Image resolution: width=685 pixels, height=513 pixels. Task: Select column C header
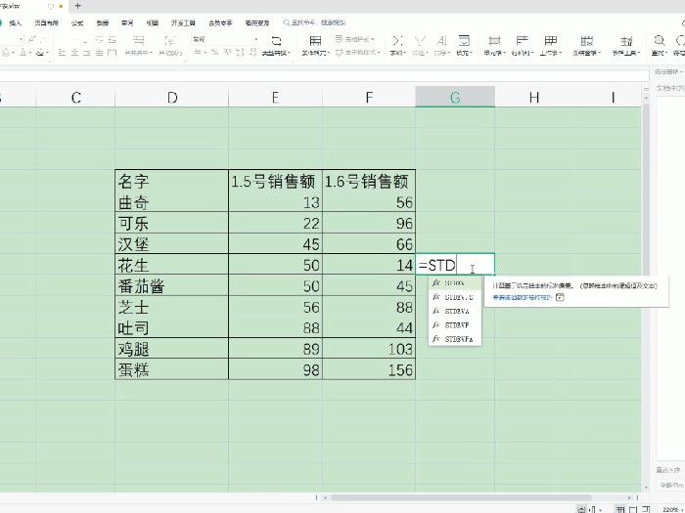coord(75,97)
